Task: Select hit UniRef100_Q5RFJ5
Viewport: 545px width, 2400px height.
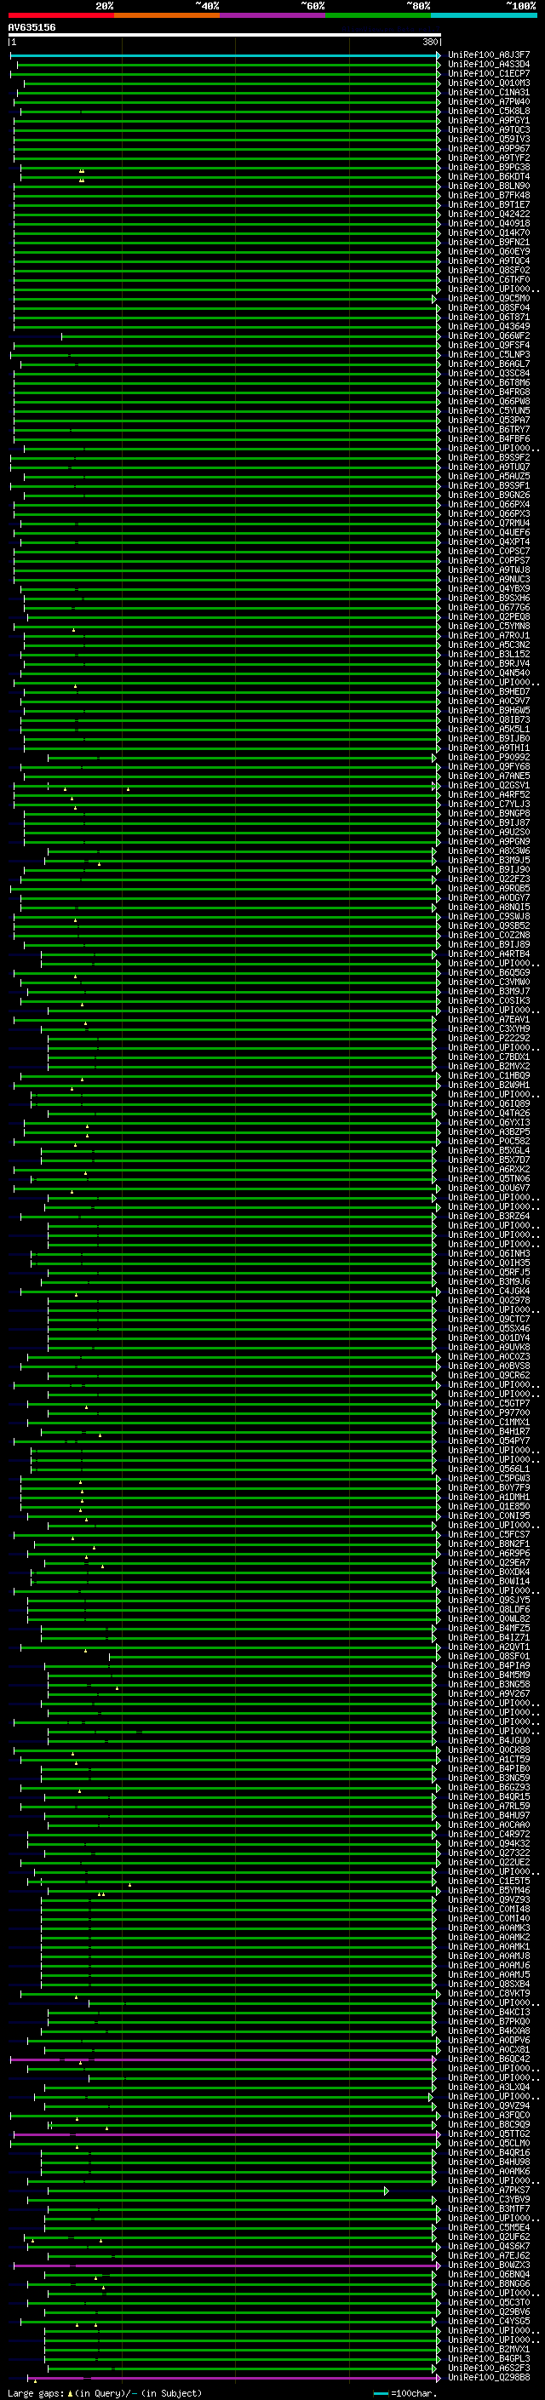Action: click(x=489, y=1272)
